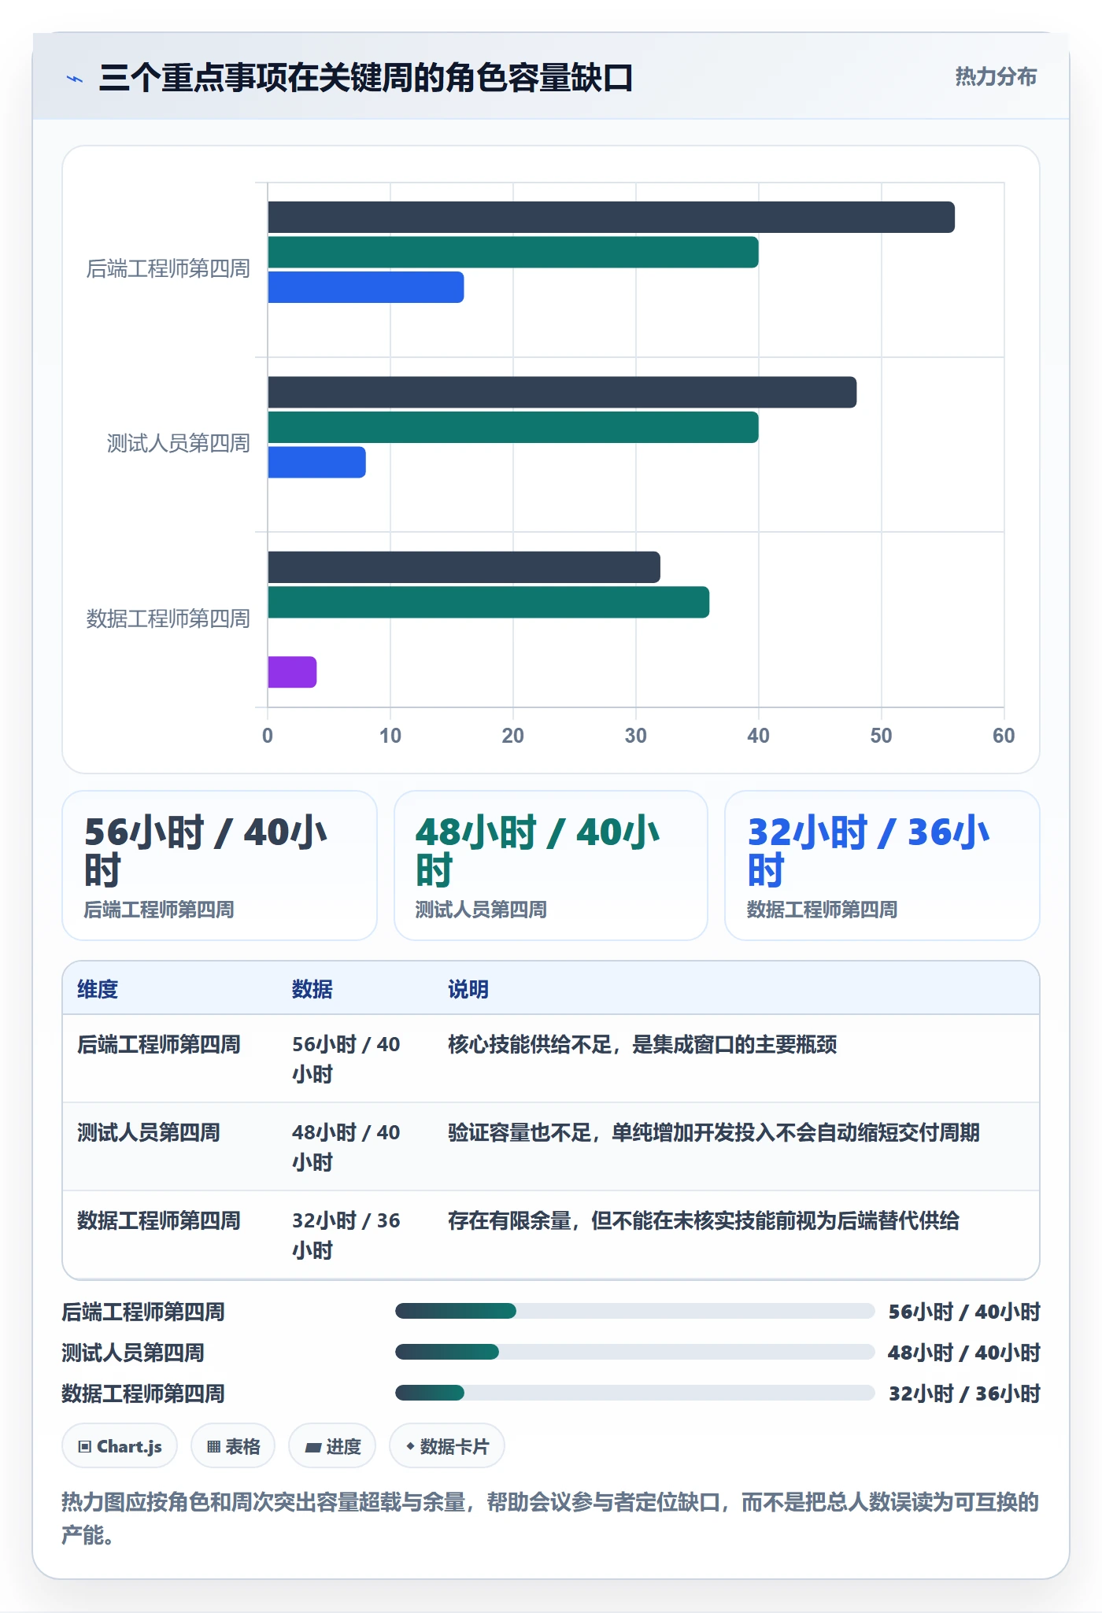This screenshot has width=1102, height=1613.
Task: Click the green capacity bar for 测试人员第四周
Action: point(513,427)
